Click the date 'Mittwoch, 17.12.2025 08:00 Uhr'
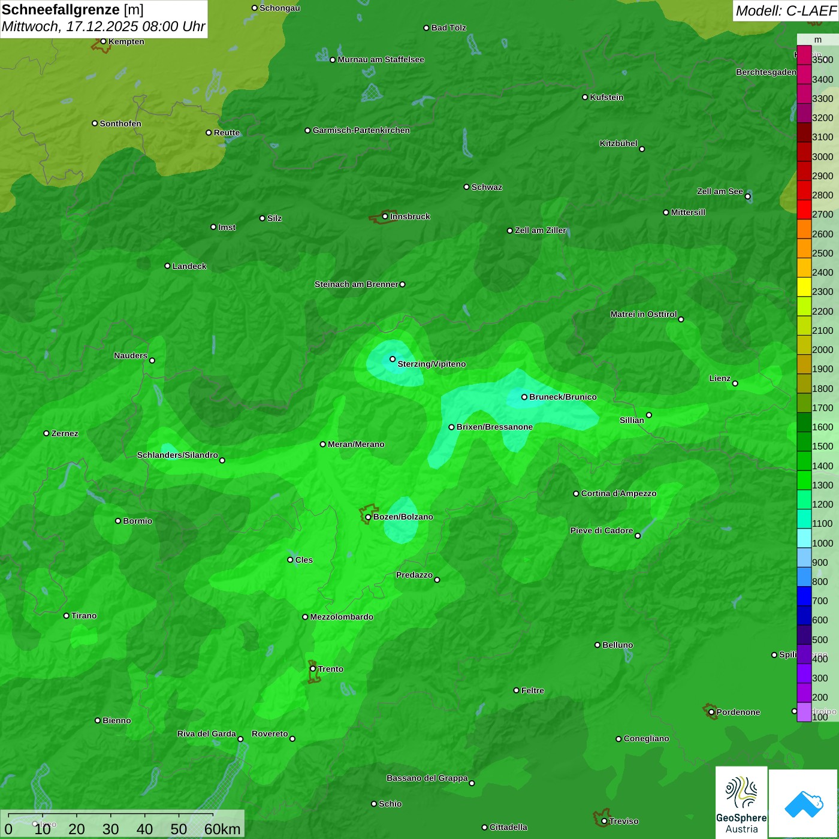The width and height of the screenshot is (839, 839). (x=103, y=27)
